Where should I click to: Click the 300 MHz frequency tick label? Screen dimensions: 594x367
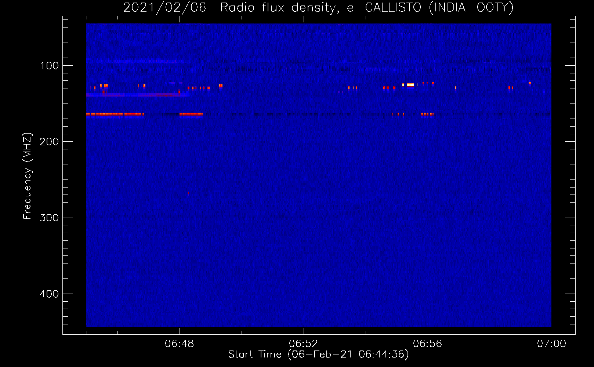(50, 218)
